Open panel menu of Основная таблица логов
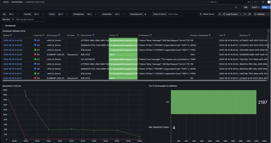This screenshot has width=271, height=143. pos(268,31)
